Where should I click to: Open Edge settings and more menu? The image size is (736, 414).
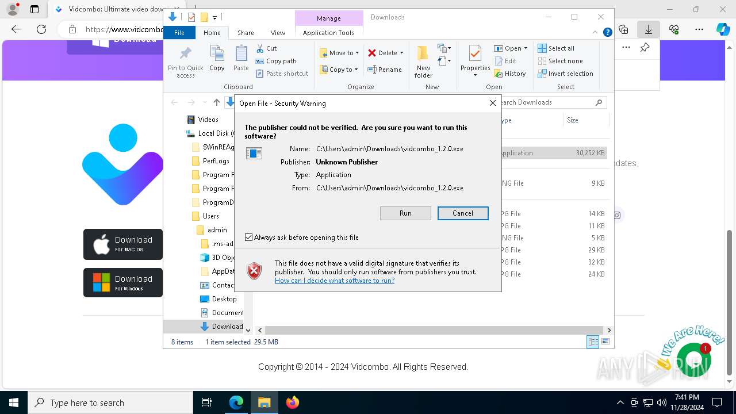[699, 29]
